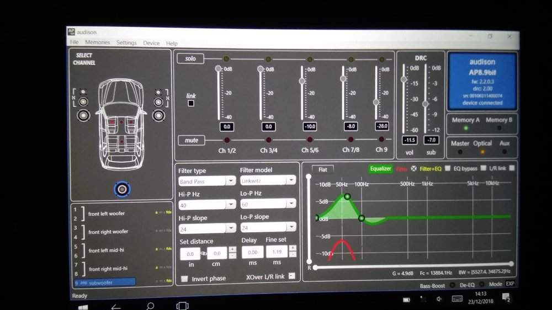
Task: Select the blue subwoofer speaker icon
Action: 122,189
